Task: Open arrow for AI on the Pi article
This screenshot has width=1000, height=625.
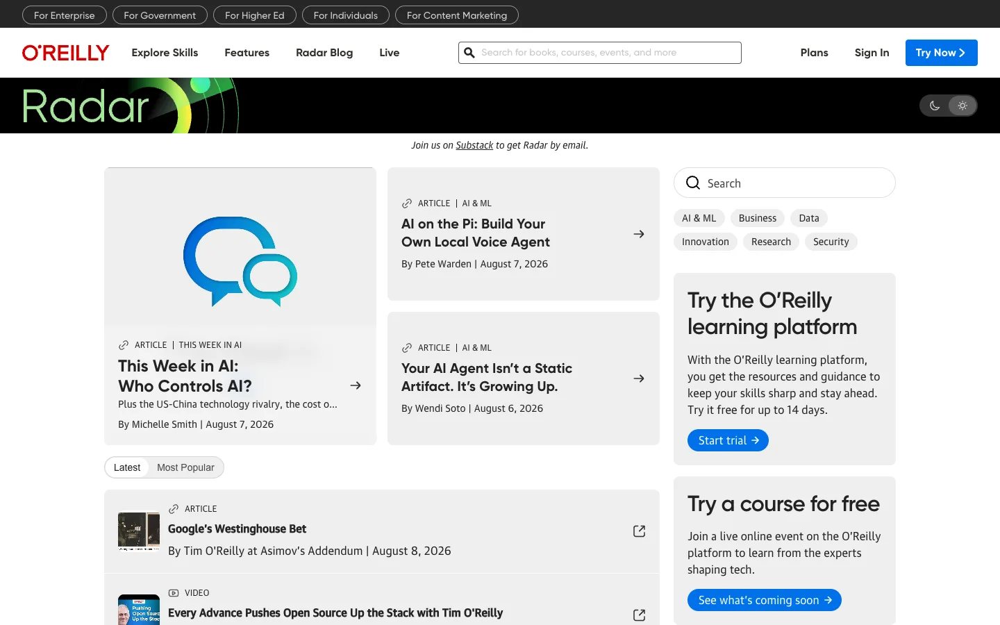Action: (639, 234)
